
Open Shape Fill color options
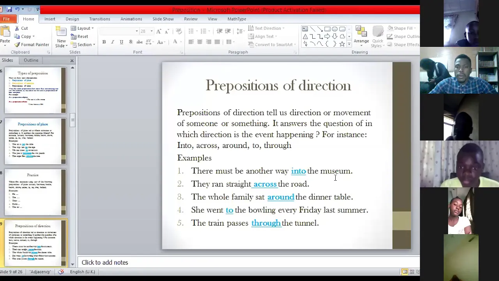(402, 28)
